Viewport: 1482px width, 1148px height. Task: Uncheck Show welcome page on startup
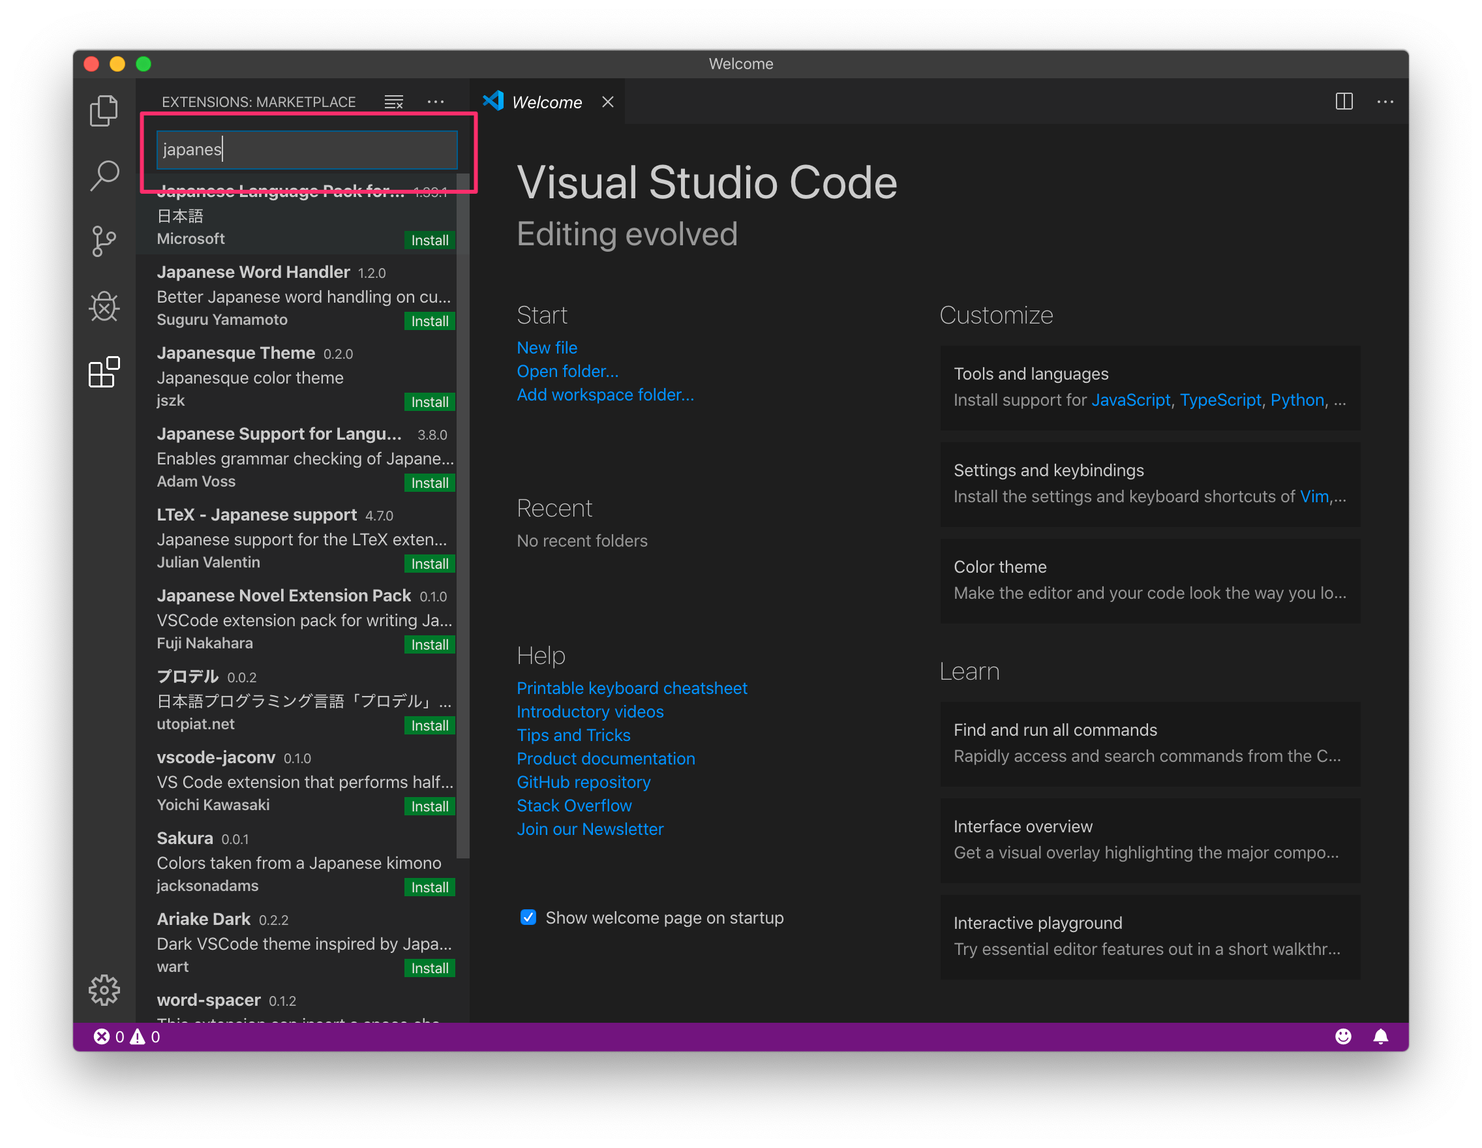528,917
